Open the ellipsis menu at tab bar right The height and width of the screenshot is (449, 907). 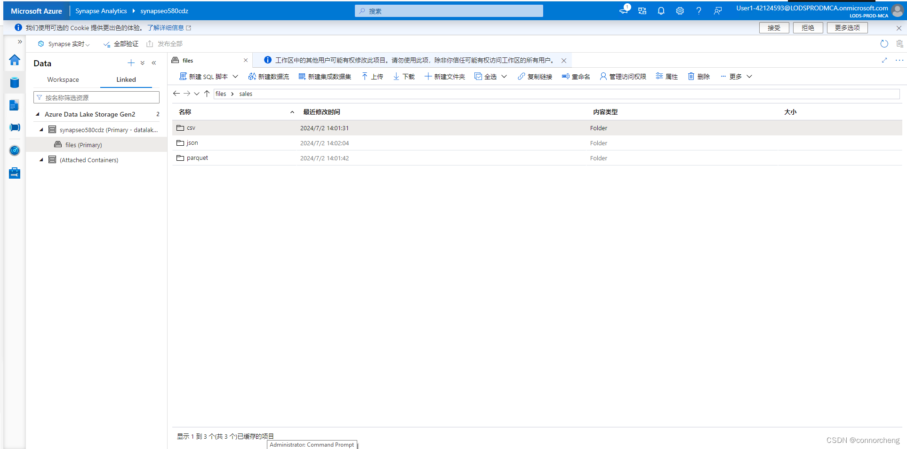[x=899, y=60]
